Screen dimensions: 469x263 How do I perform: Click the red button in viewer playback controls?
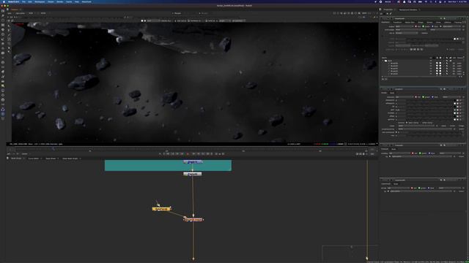tap(188, 154)
